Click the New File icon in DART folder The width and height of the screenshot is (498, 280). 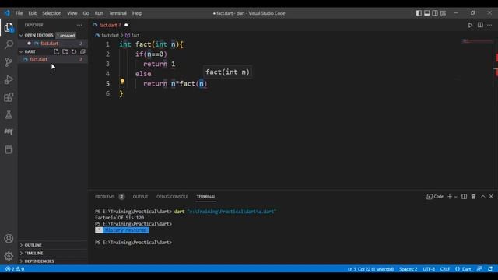pos(56,51)
